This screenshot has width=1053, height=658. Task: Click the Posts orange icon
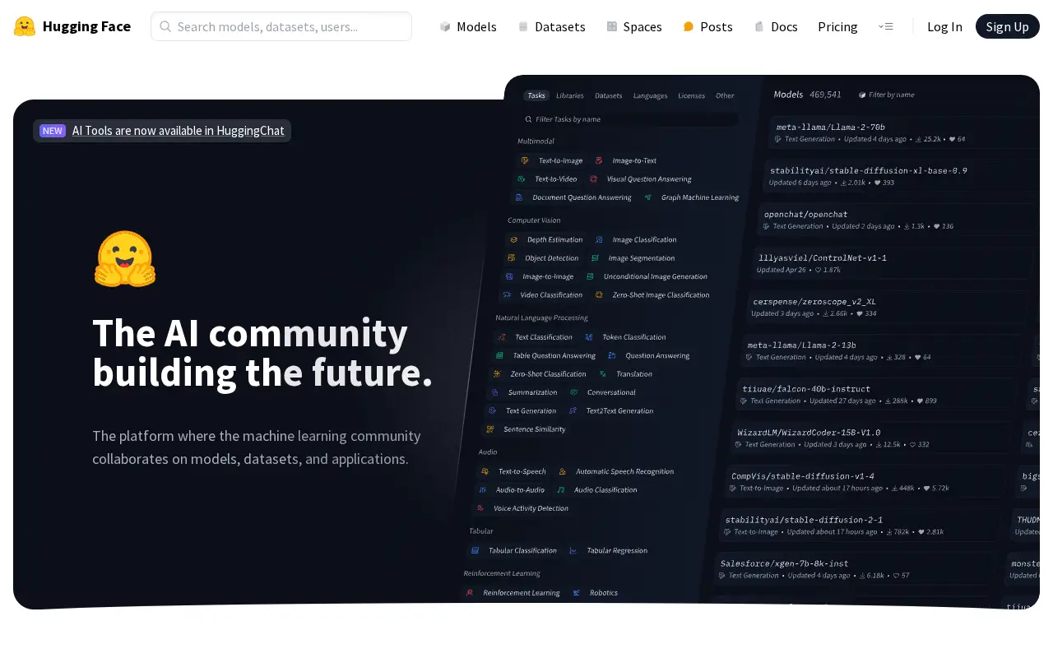(x=689, y=26)
